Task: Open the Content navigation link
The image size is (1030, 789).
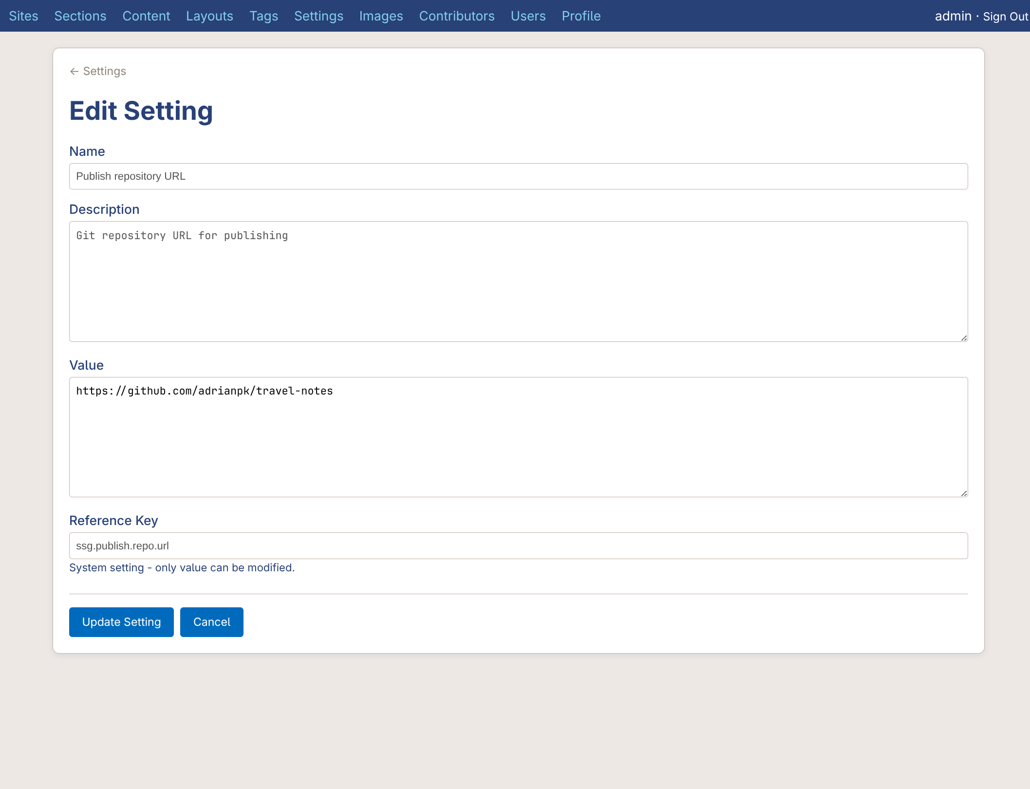Action: [146, 16]
